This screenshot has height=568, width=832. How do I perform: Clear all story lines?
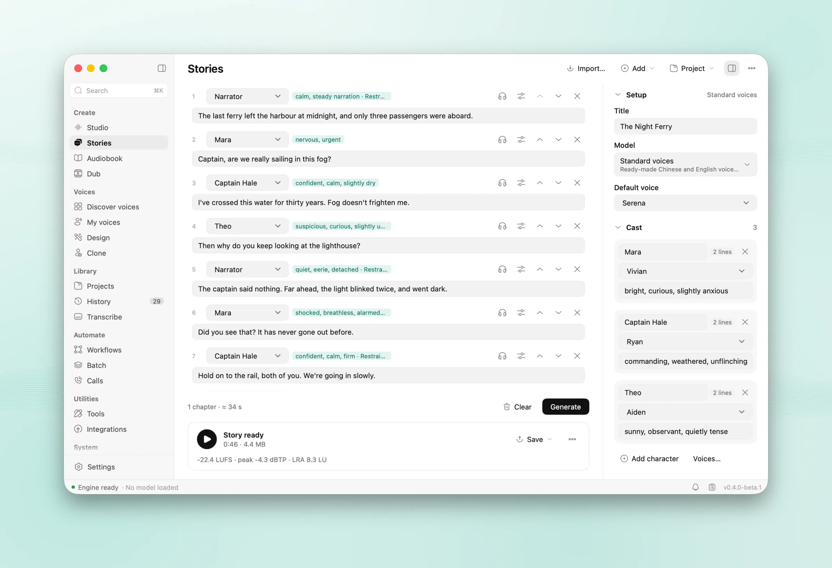[517, 407]
